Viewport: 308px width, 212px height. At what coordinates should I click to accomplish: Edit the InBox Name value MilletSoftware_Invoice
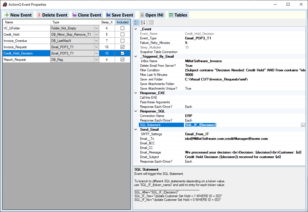click(x=245, y=61)
